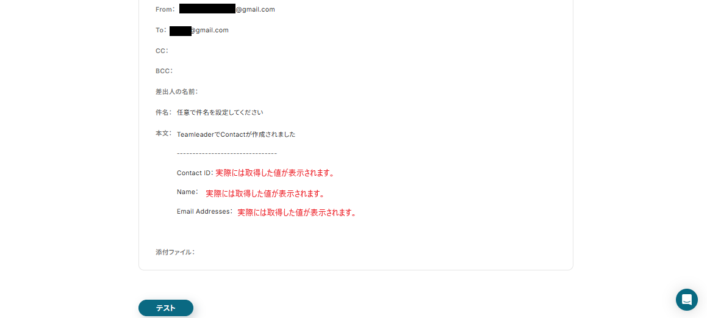The image size is (707, 318).
Task: Click the Email Addresses label
Action: (205, 211)
